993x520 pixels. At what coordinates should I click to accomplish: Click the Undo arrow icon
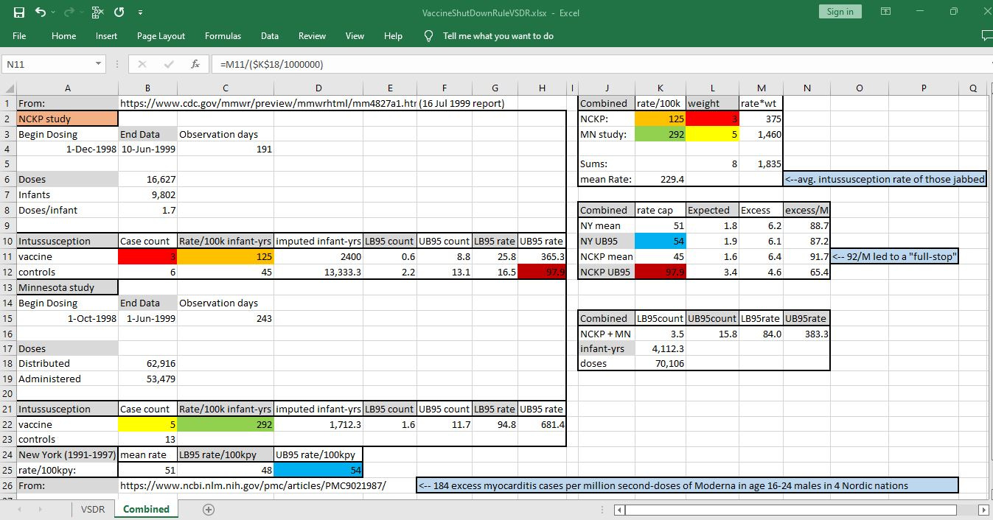[x=40, y=12]
